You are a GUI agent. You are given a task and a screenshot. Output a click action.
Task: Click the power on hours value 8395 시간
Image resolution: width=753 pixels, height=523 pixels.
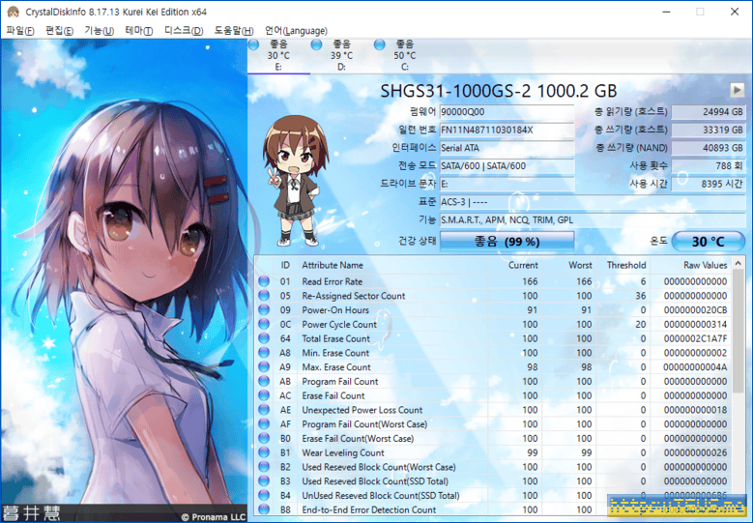point(709,184)
